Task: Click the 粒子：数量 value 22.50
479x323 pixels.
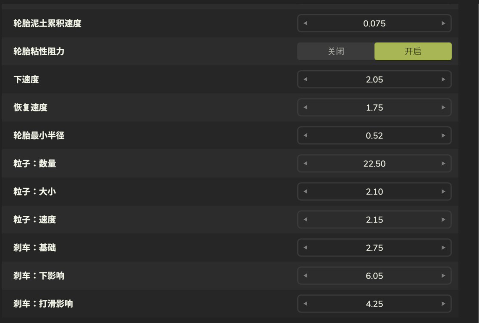Action: (x=374, y=164)
